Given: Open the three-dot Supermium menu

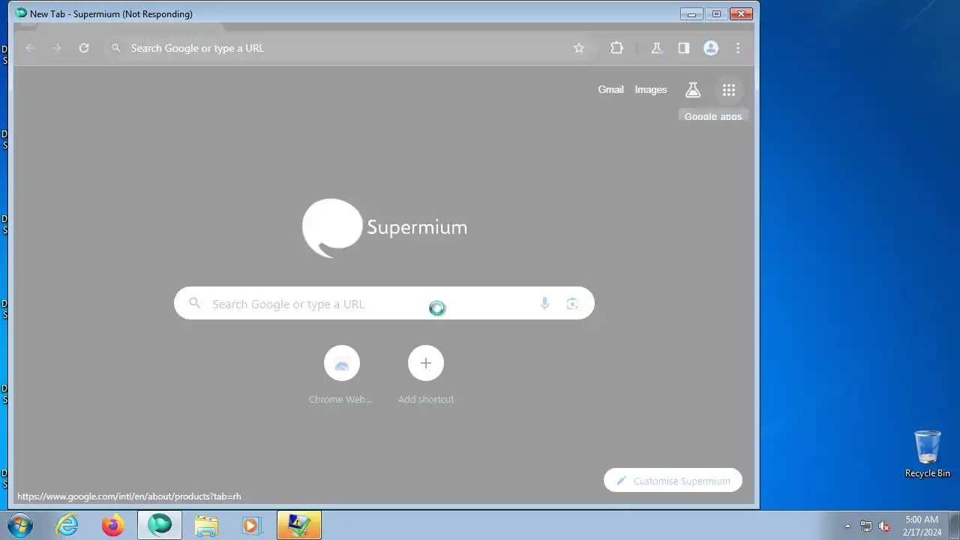Looking at the screenshot, I should [738, 48].
